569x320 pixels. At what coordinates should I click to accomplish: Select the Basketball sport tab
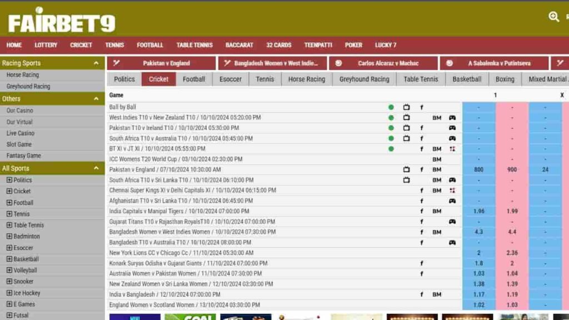click(x=467, y=79)
